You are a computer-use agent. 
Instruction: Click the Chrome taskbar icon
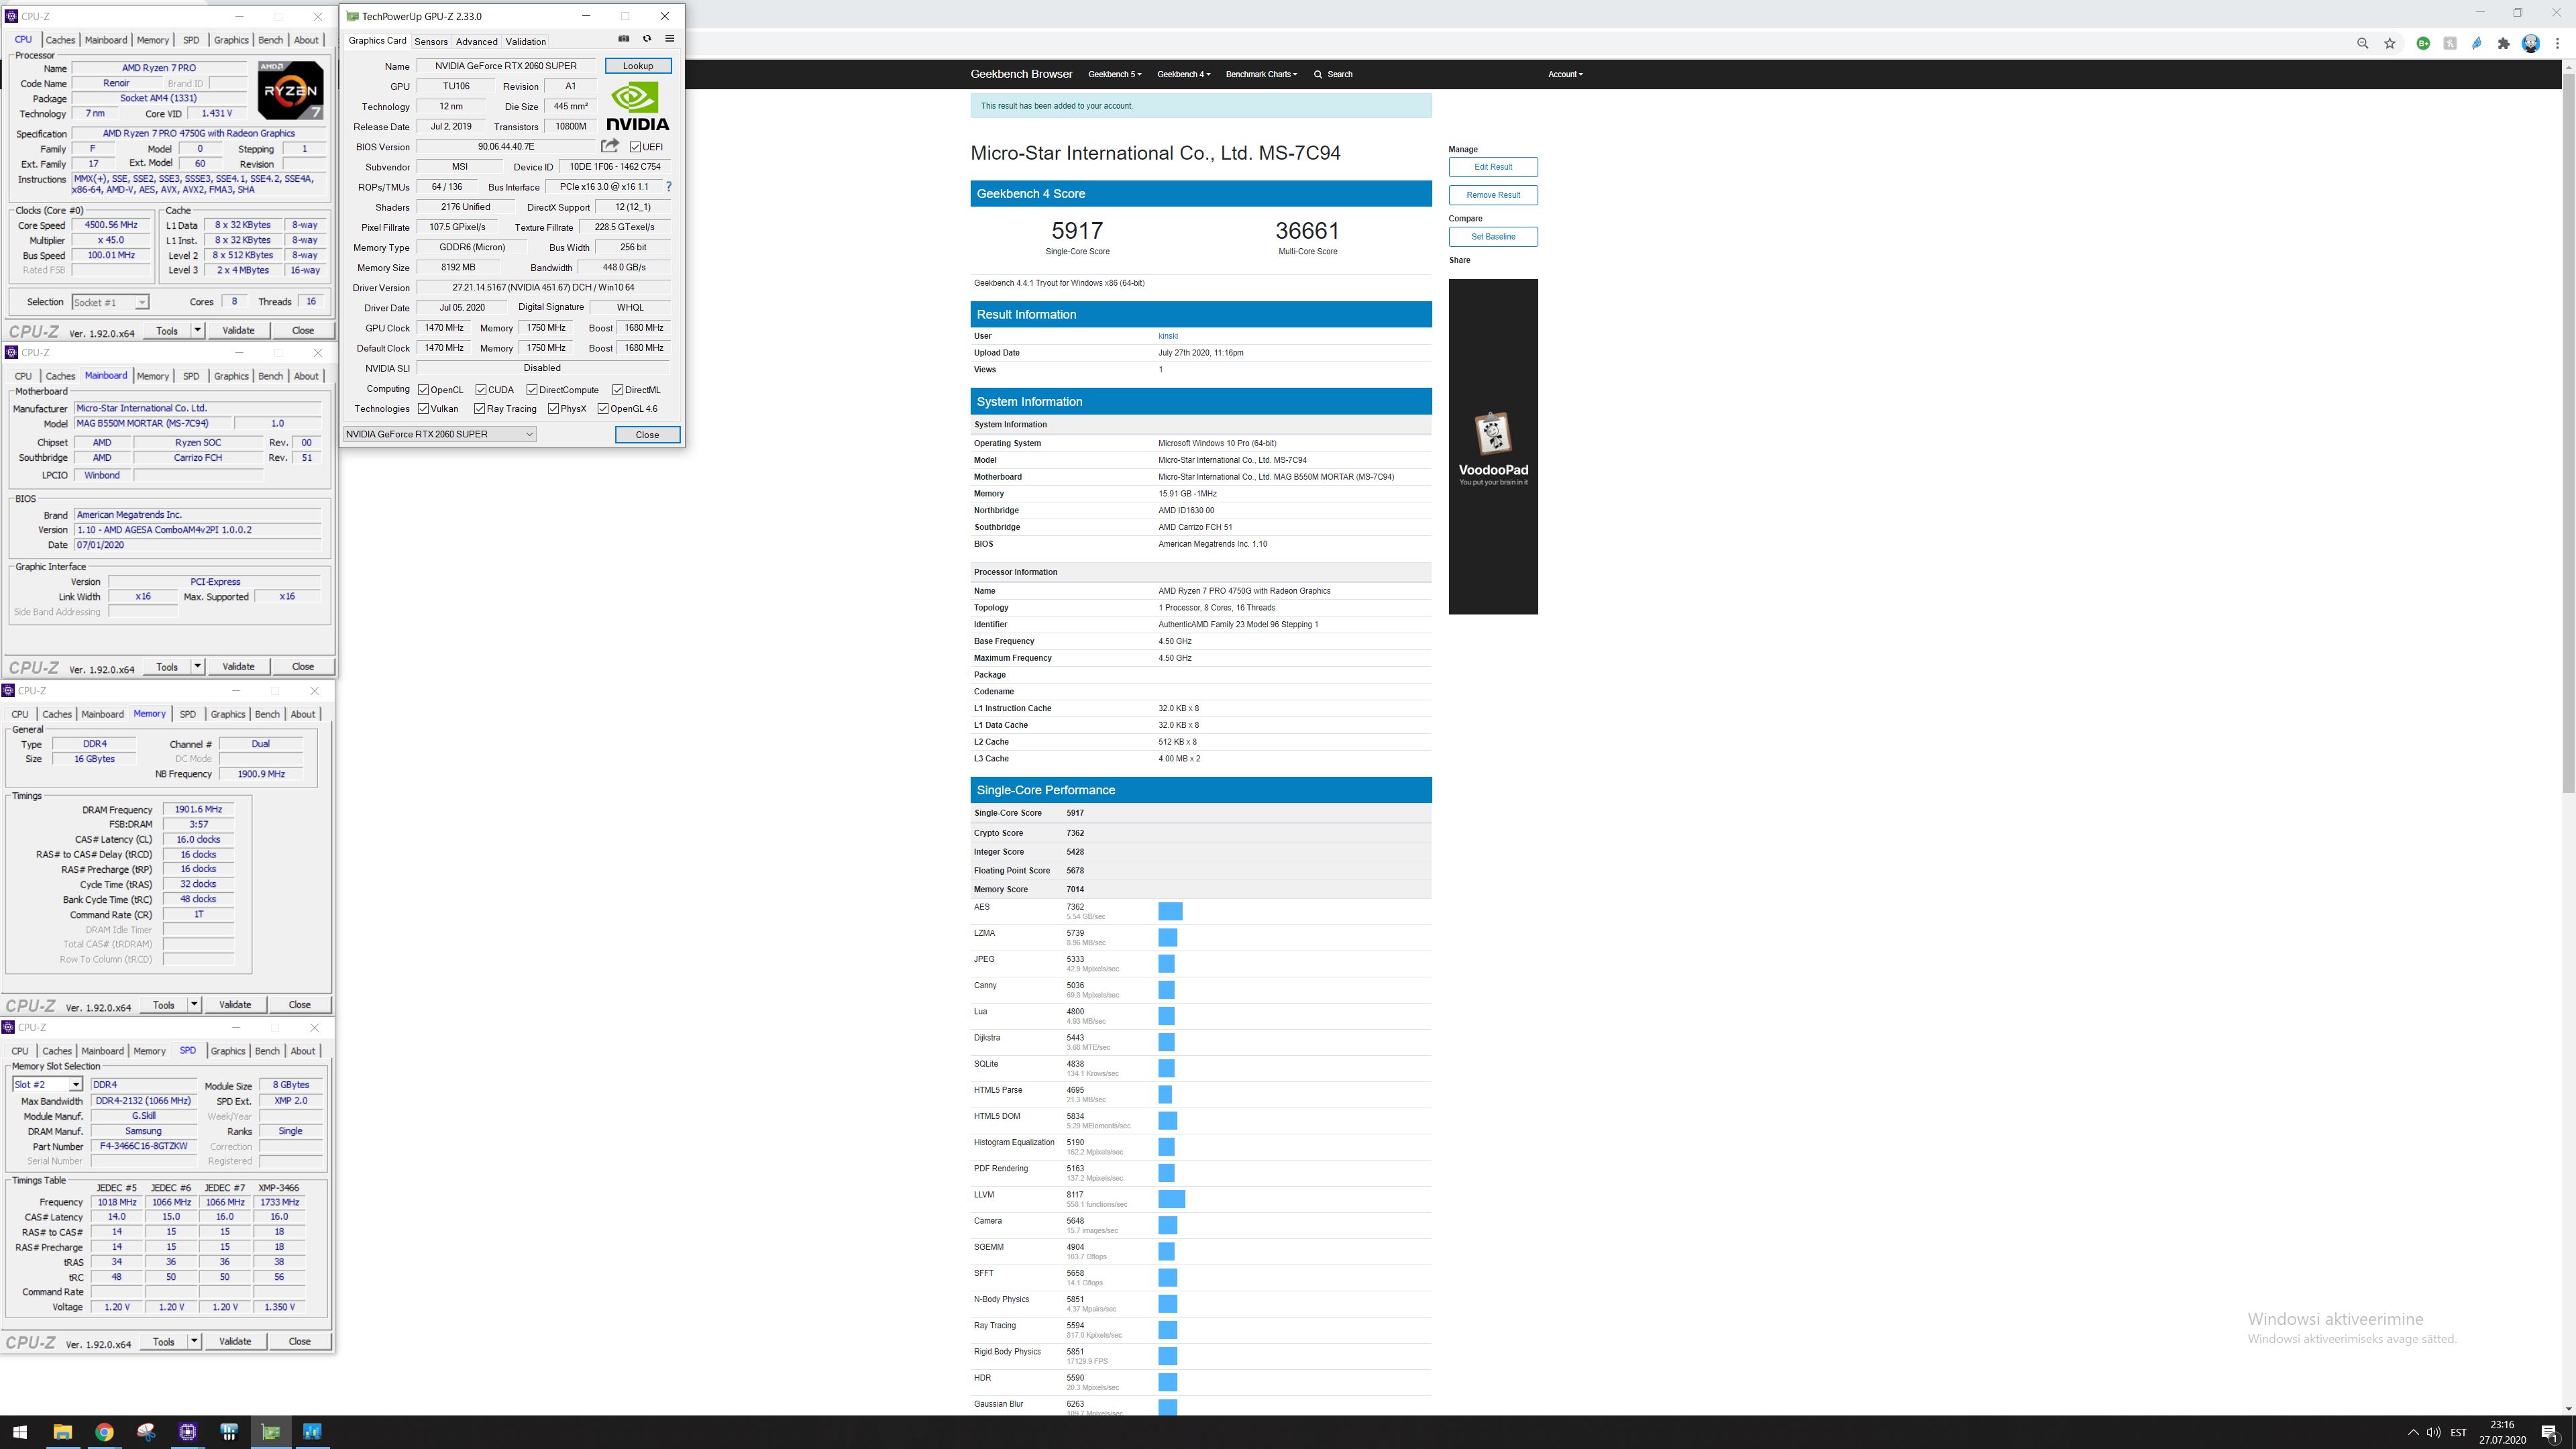(104, 1432)
